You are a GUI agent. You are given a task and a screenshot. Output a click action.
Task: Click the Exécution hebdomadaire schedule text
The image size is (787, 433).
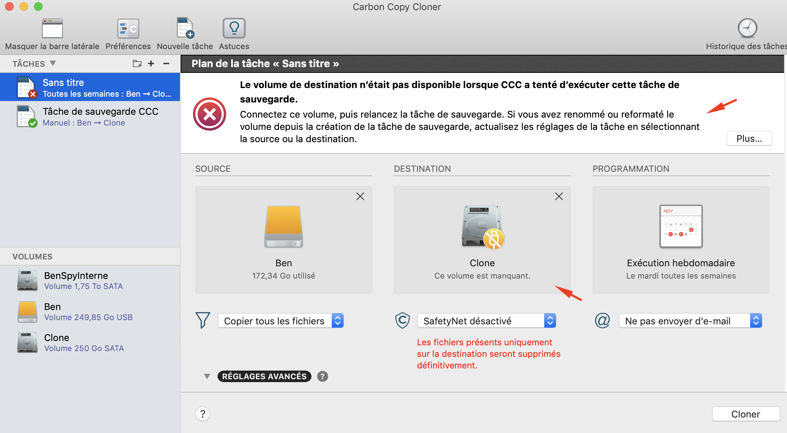681,263
